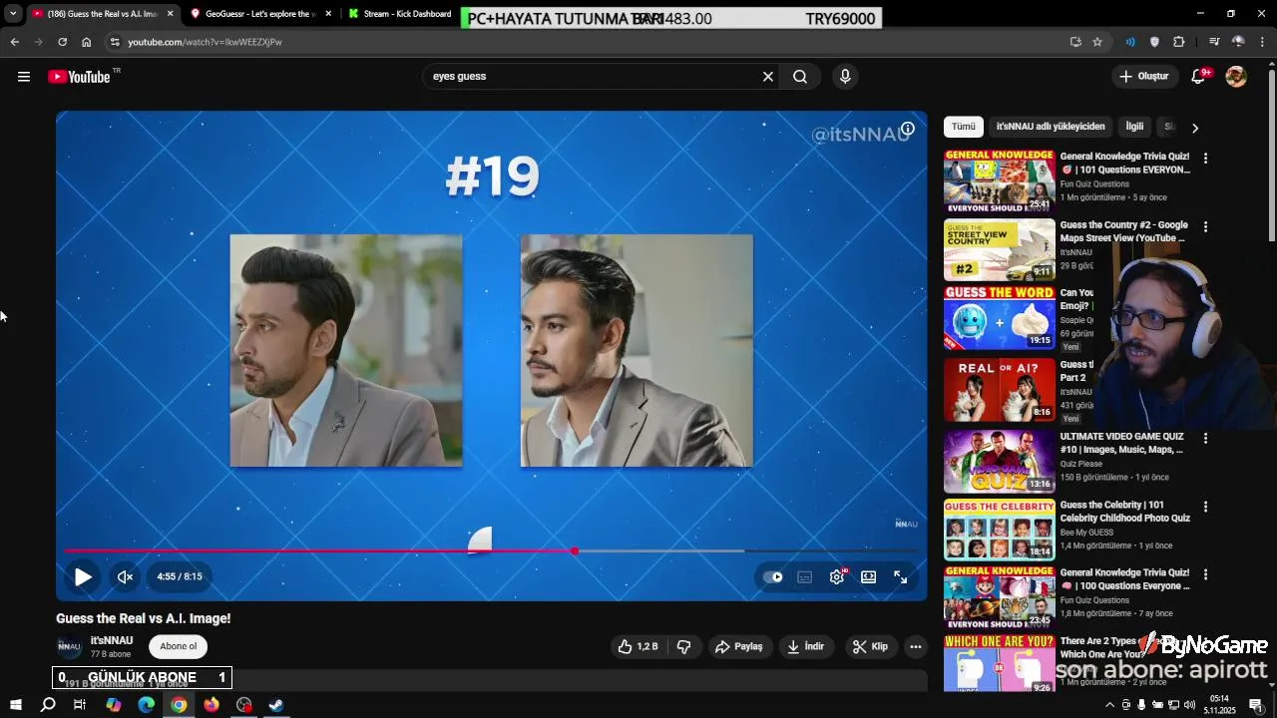Enter full screen mode
The image size is (1277, 718).
[901, 576]
